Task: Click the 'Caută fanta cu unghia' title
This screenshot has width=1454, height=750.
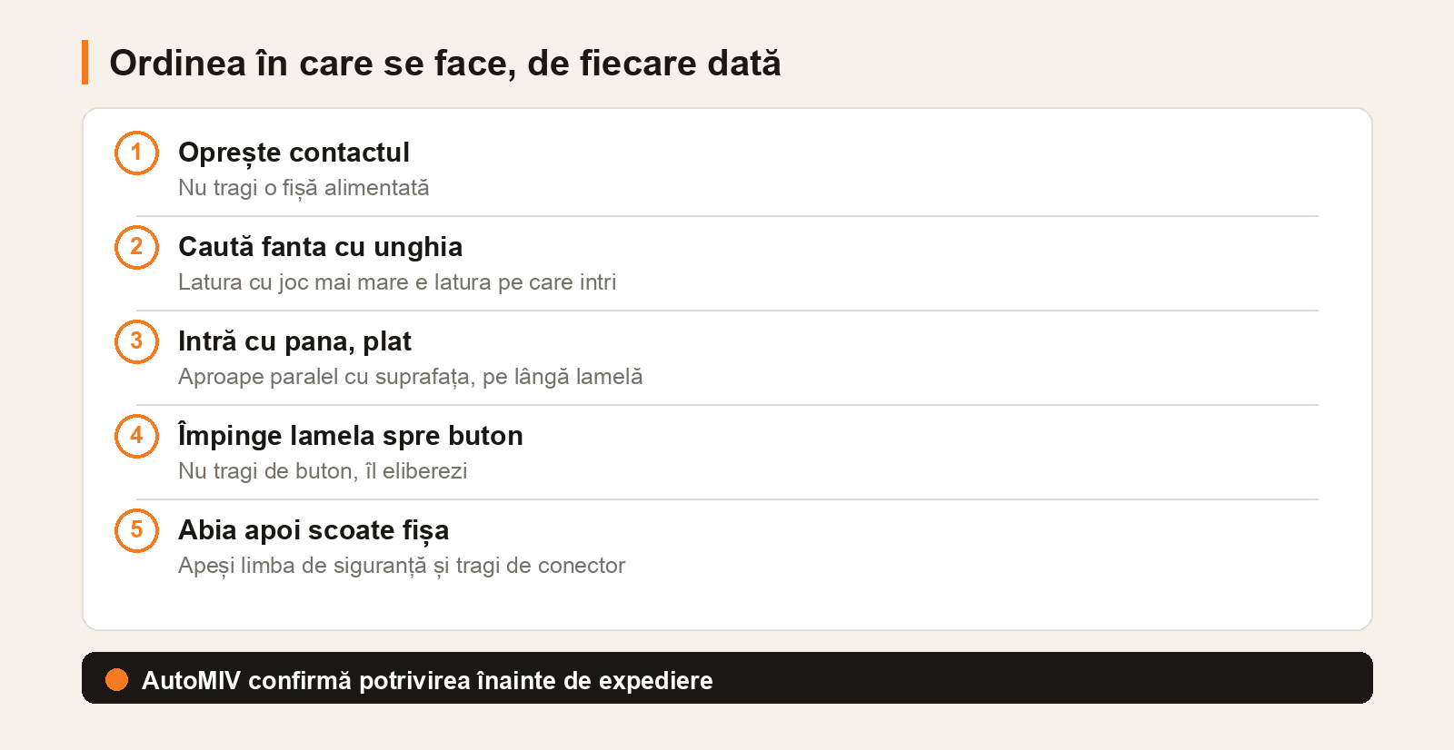Action: pyautogui.click(x=320, y=247)
